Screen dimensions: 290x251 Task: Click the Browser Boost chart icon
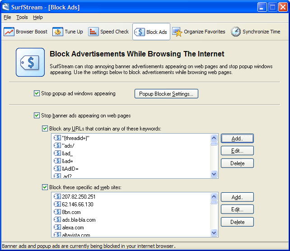pos(9,32)
